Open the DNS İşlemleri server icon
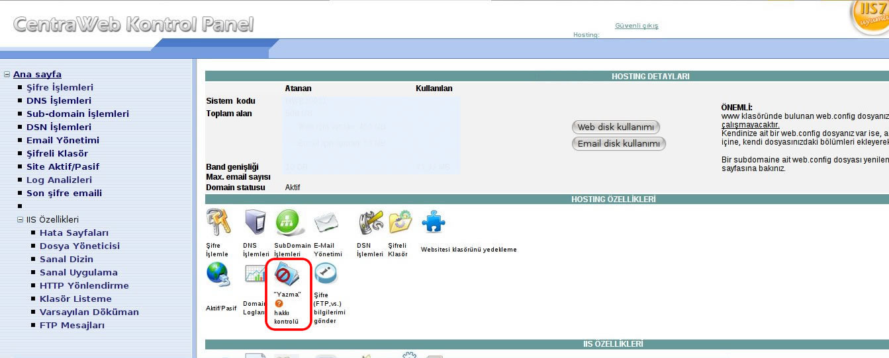Viewport: 889px width, 358px height. click(x=255, y=222)
